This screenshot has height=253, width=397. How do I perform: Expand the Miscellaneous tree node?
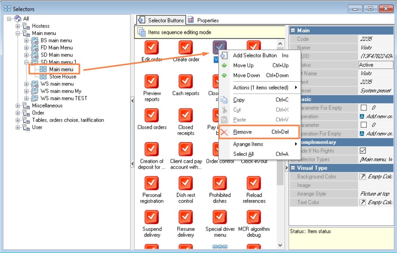pos(18,106)
